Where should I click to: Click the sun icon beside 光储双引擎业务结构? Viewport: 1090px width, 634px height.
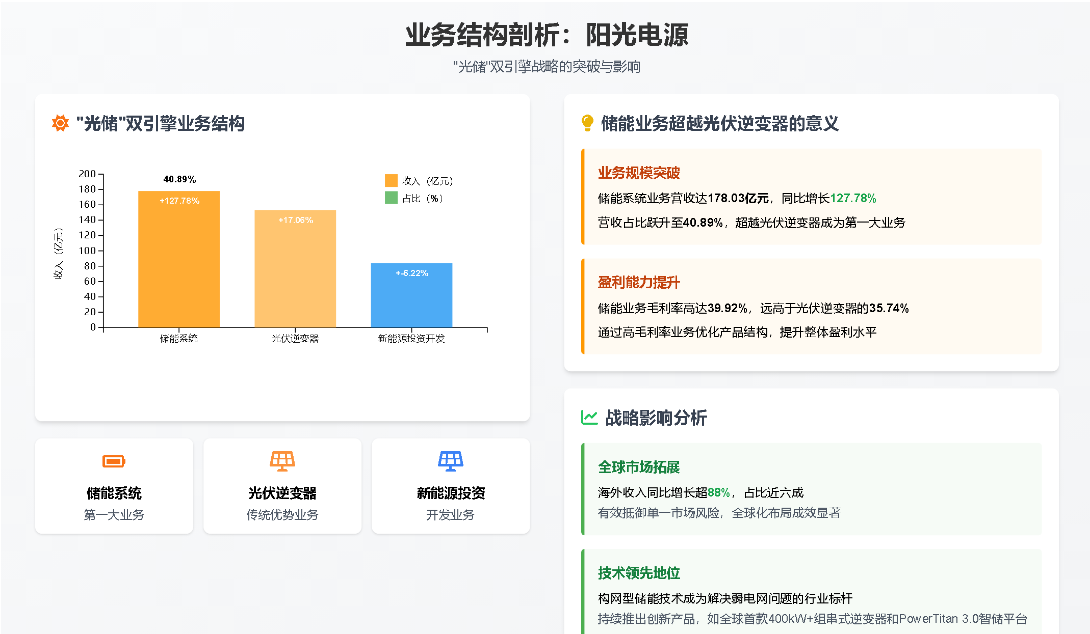coord(60,123)
